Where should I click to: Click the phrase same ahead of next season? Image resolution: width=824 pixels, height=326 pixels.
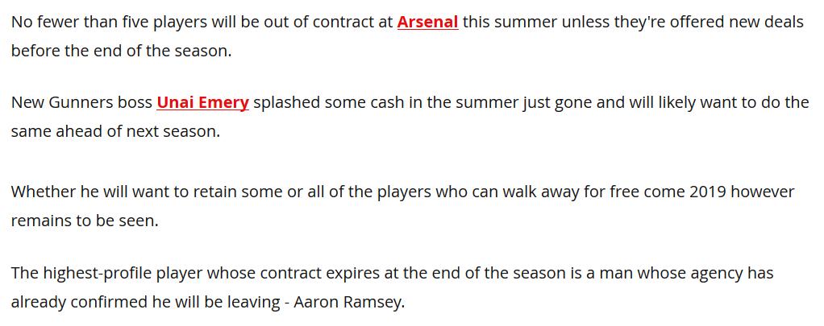[115, 131]
